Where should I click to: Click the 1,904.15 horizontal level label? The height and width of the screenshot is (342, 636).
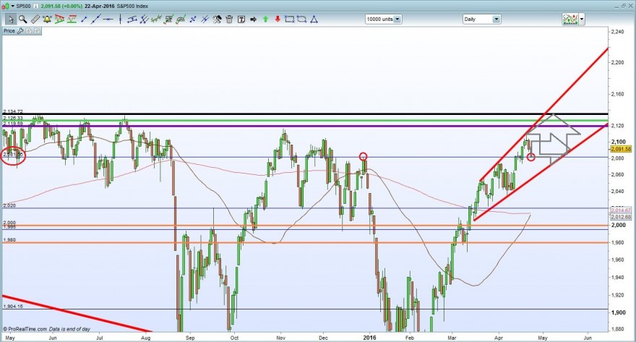click(13, 307)
